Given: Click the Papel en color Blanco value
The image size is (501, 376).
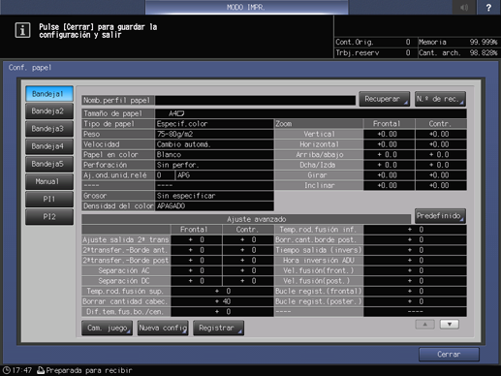Looking at the screenshot, I should point(214,155).
